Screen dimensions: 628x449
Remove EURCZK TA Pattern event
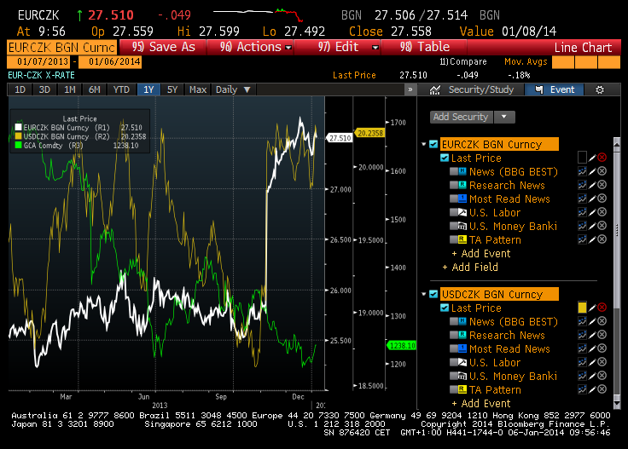click(602, 239)
